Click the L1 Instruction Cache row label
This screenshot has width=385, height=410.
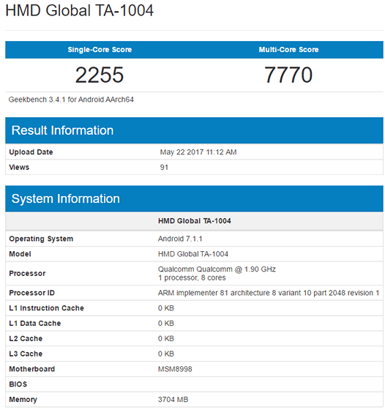point(47,308)
